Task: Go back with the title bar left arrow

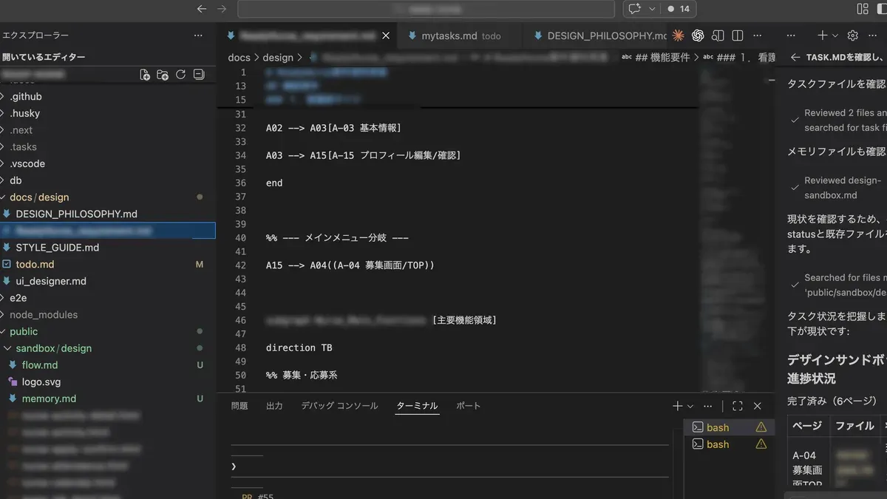Action: 202,9
